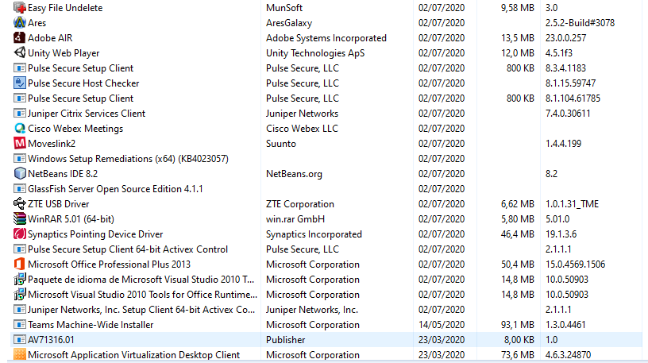
Task: Choose Windows Setup Remediations (x64) (KB4023057)
Action: pyautogui.click(x=128, y=159)
